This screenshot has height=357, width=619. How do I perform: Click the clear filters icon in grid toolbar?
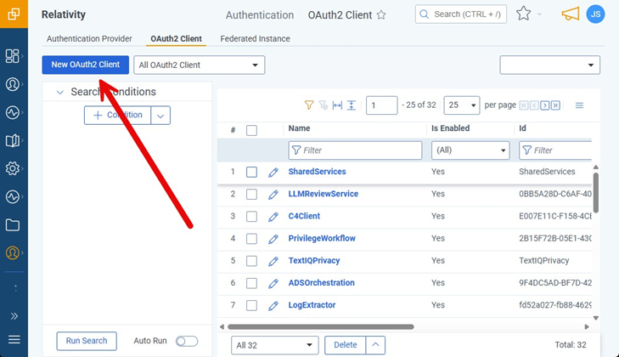(x=324, y=105)
